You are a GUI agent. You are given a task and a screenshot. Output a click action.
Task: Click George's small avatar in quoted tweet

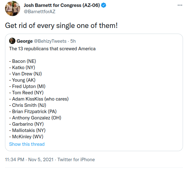pos(12,41)
